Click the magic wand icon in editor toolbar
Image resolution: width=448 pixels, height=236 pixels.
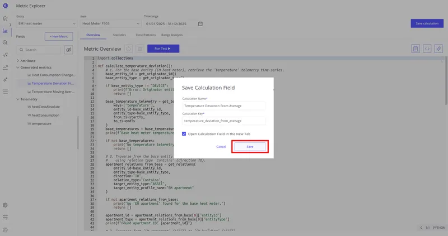(438, 49)
